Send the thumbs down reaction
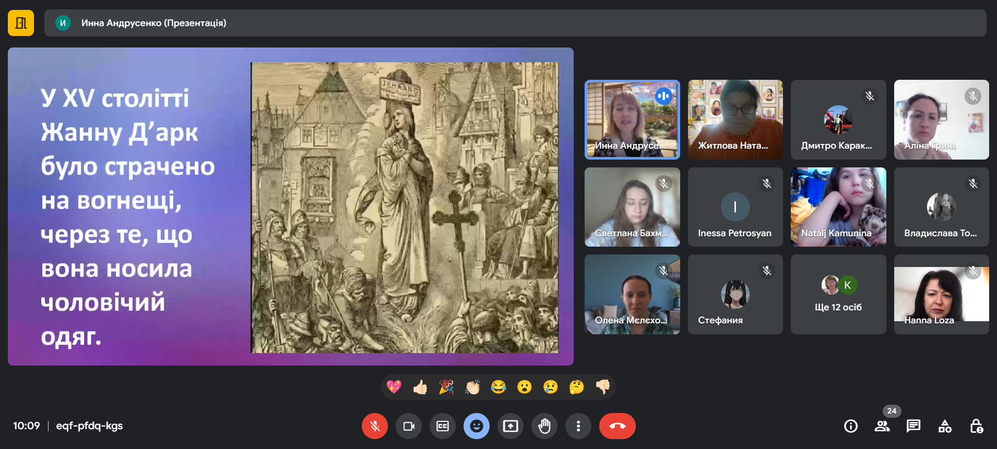Image resolution: width=997 pixels, height=449 pixels. click(603, 387)
